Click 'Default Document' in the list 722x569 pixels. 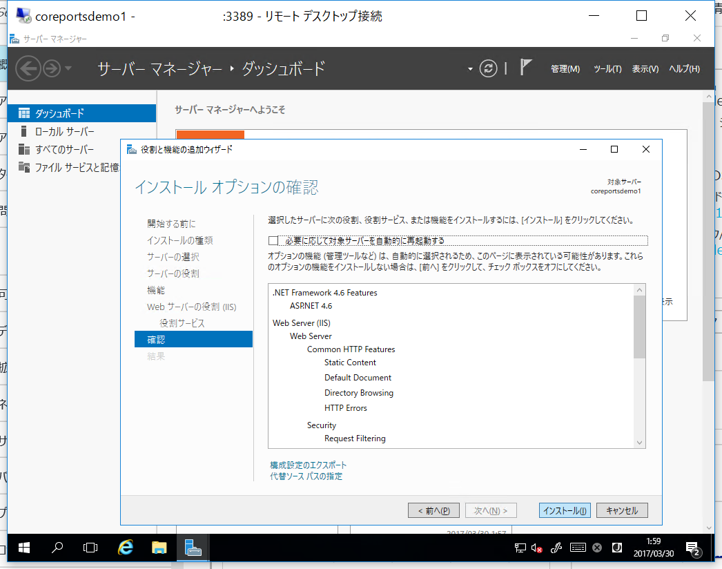[x=358, y=378]
